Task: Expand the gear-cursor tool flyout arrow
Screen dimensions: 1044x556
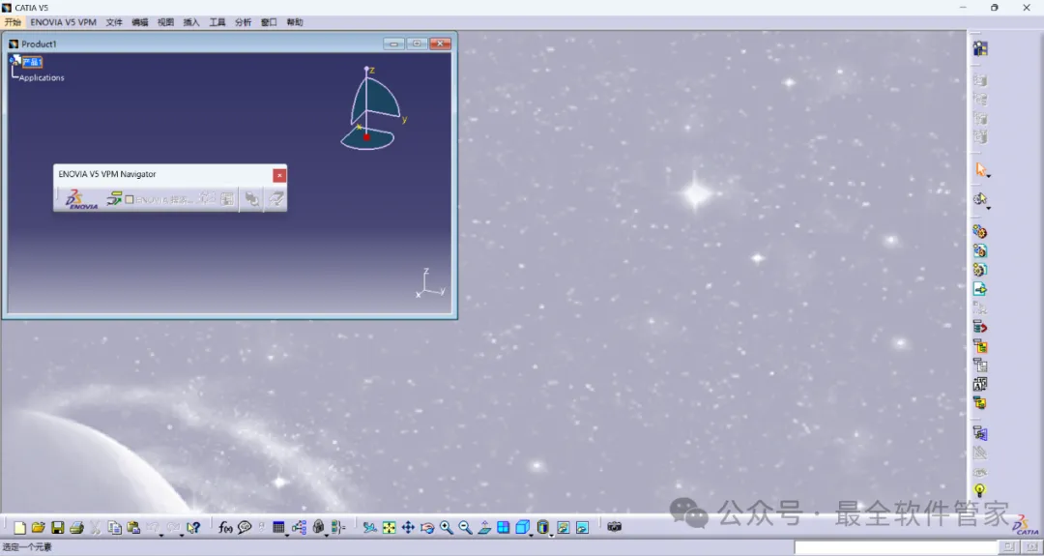Action: tap(989, 208)
